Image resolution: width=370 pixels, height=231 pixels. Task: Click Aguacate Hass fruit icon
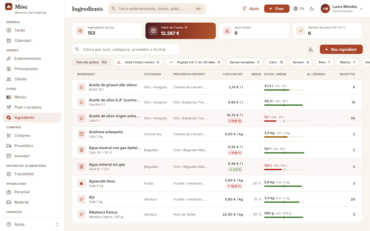[81, 183]
